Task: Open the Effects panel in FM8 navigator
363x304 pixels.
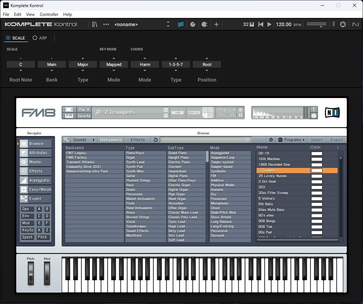Action: pos(35,171)
